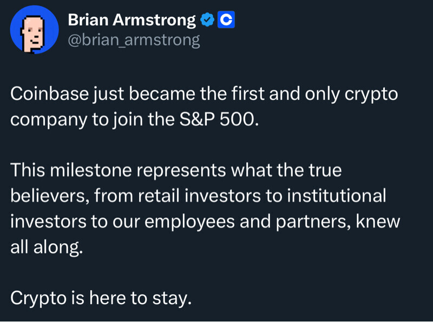Click Brian Armstrong's pixel-art profile avatar
Viewport: 433px width, 322px height.
point(34,31)
